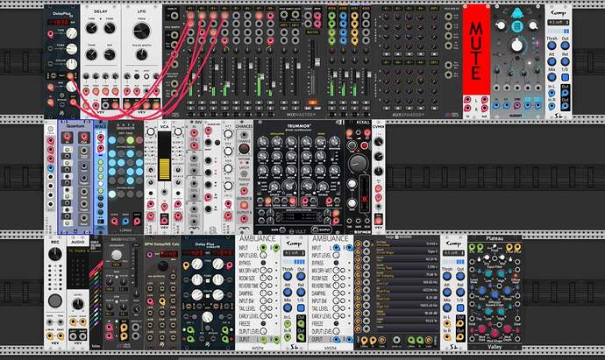605x360 pixels.
Task: Click the first lit blue step in Gate Sequencer
Action: point(112,140)
